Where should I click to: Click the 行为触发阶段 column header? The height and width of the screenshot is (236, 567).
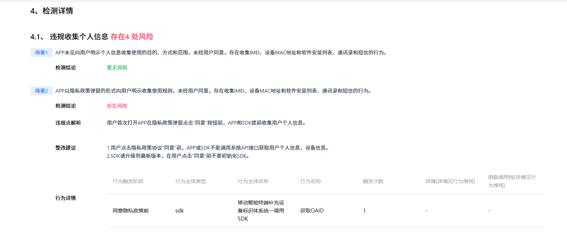click(128, 181)
